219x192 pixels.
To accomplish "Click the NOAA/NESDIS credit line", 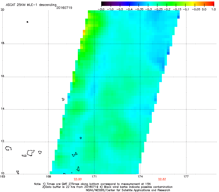I will point(128,190).
